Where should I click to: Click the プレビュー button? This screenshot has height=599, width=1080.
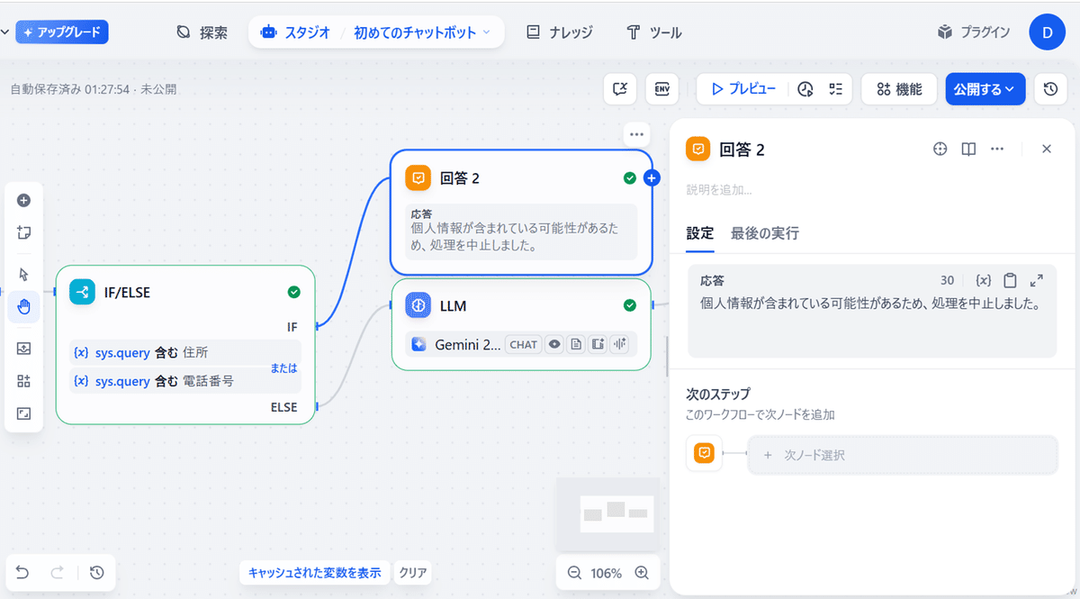click(743, 89)
